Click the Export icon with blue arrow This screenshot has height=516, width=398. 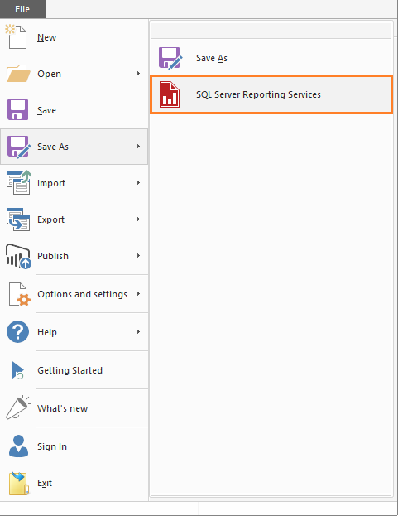tap(18, 219)
